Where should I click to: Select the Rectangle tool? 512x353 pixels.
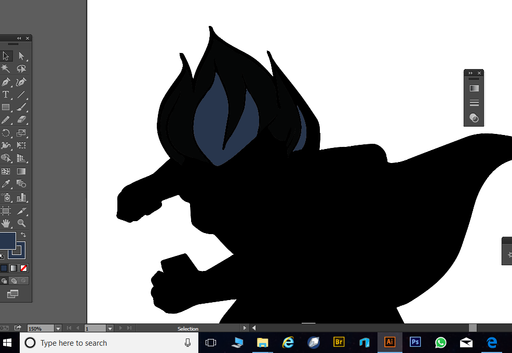[6, 107]
